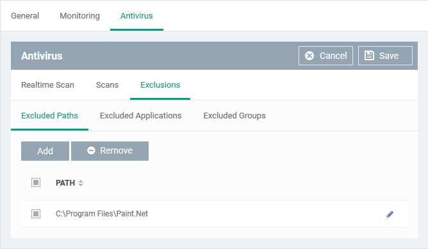This screenshot has height=249, width=428.
Task: Open the Realtime Scan tab
Action: 47,85
